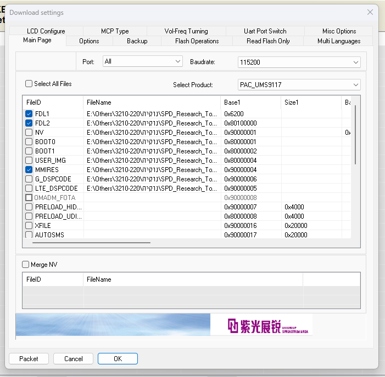Select the Main Page tab
The height and width of the screenshot is (377, 385).
coord(37,40)
